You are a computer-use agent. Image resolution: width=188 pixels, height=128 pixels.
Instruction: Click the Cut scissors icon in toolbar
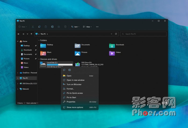pyautogui.click(x=33, y=27)
